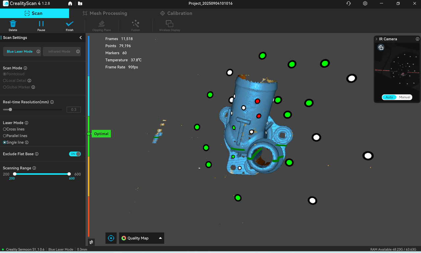The width and height of the screenshot is (421, 253).
Task: Collapse the Scan Settings panel
Action: (x=81, y=38)
